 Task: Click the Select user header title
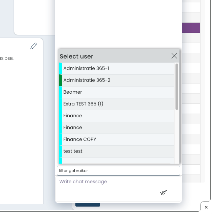pyautogui.click(x=76, y=56)
